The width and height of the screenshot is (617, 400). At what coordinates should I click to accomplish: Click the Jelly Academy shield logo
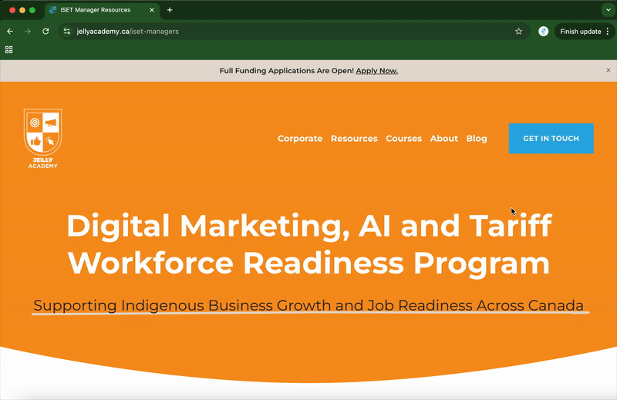(43, 139)
